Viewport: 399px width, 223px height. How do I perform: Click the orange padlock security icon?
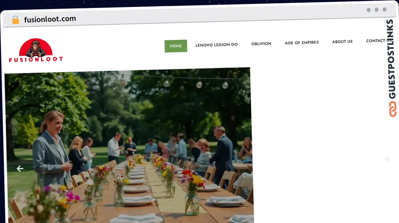pos(16,20)
